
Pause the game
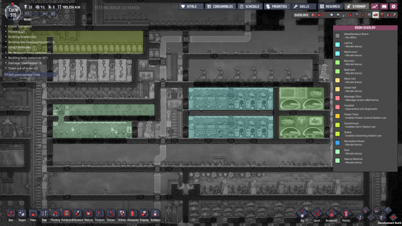coord(27,14)
